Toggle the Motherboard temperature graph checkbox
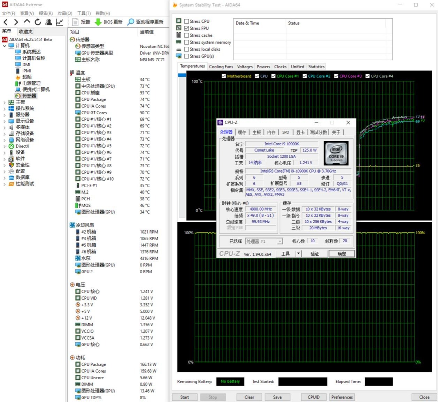Viewport: 438px width, 402px height. point(224,76)
